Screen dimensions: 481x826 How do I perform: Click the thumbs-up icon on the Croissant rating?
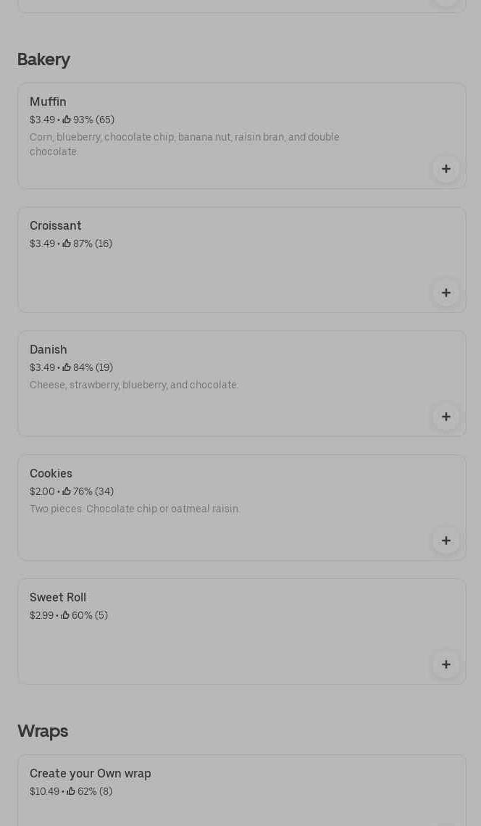67,243
